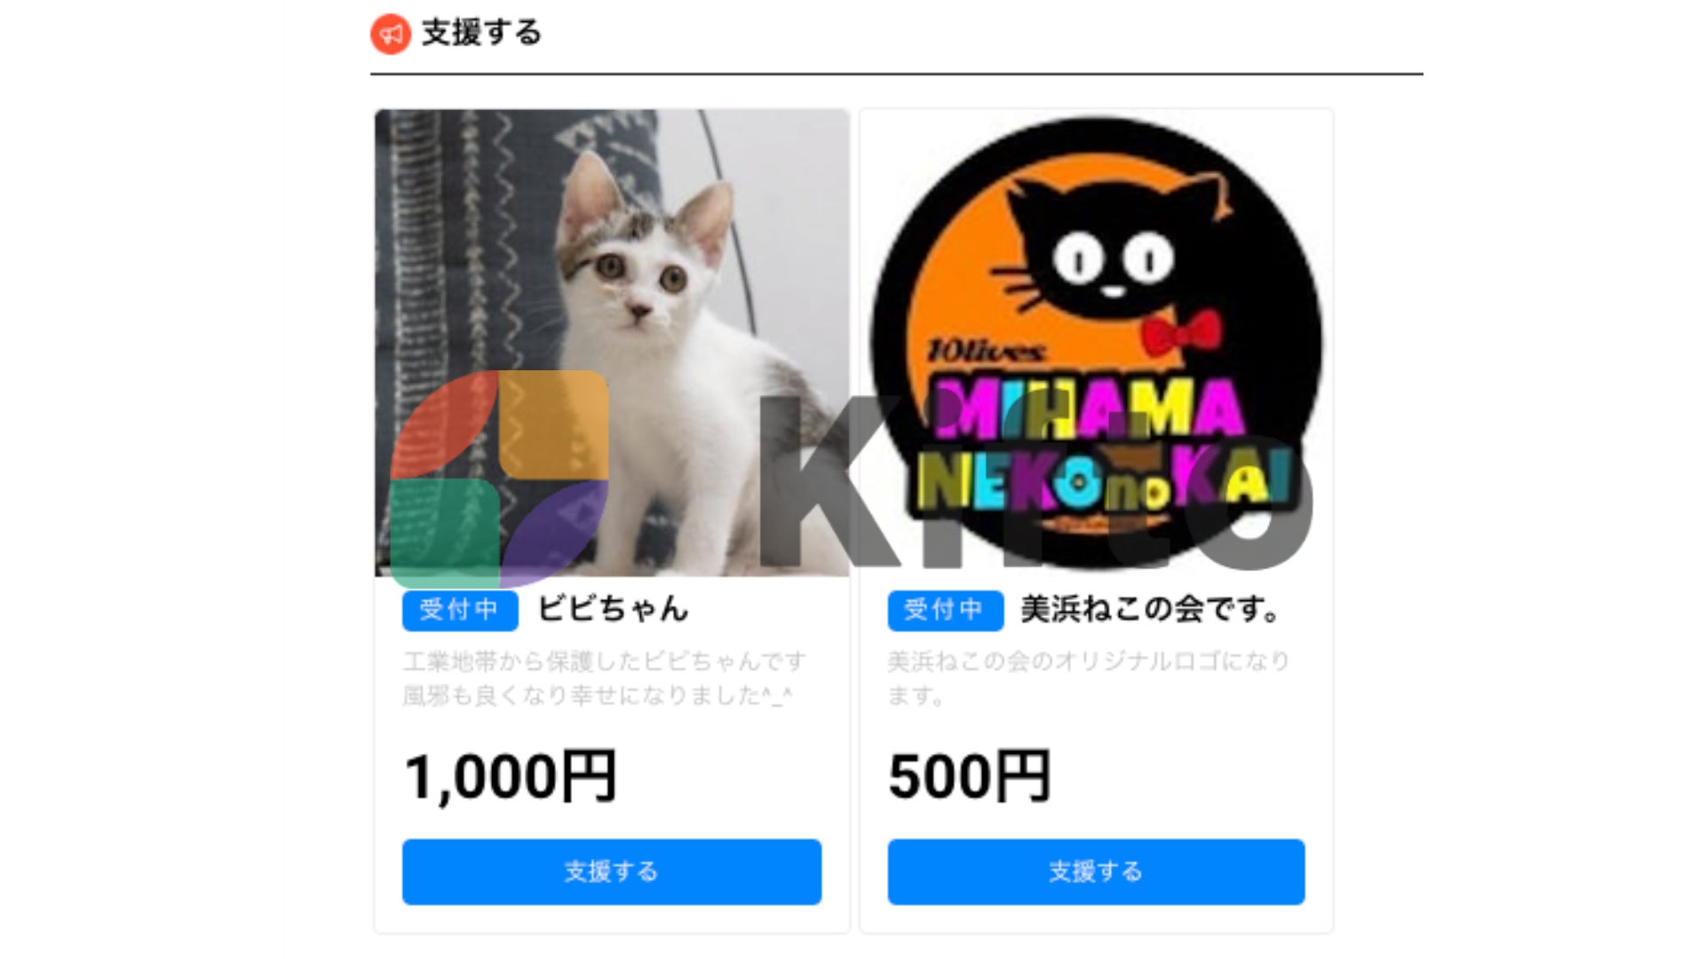Support 美浜ねこの会 with the 500円 支援する button
This screenshot has width=1705, height=959.
tap(1096, 872)
